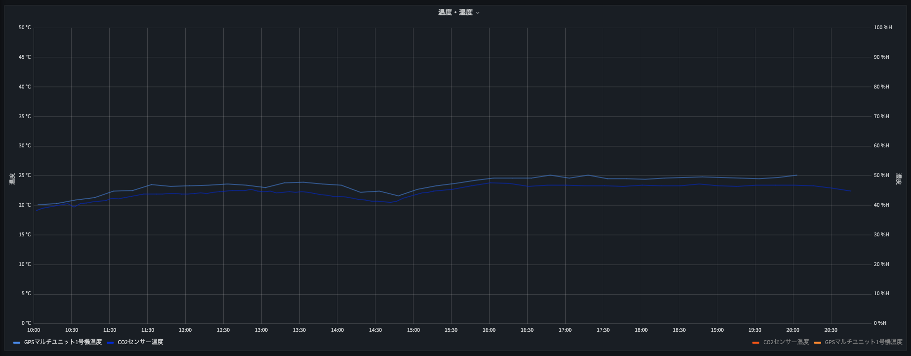Screen dimensions: 911x356
Task: Click the dark blue swatch of CO2センサー温度
Action: pos(110,343)
